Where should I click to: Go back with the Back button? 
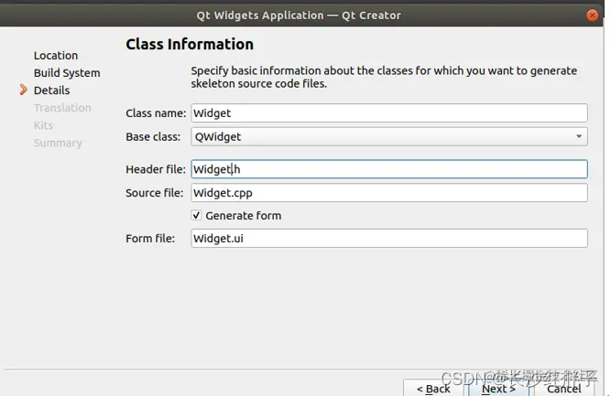tap(433, 388)
